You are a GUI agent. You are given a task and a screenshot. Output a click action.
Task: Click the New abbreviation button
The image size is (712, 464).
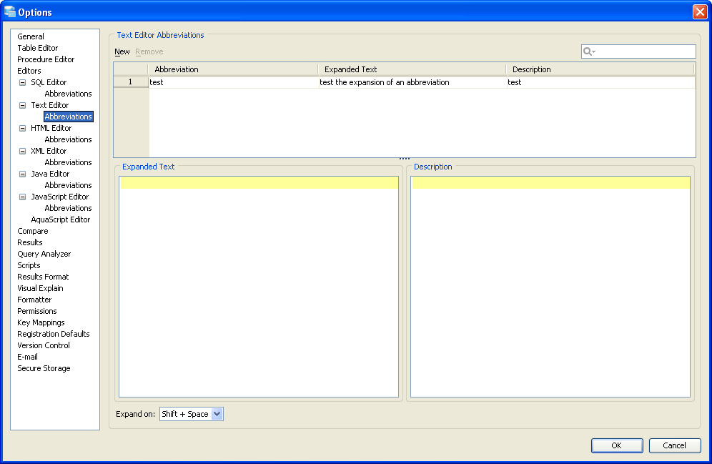click(122, 51)
